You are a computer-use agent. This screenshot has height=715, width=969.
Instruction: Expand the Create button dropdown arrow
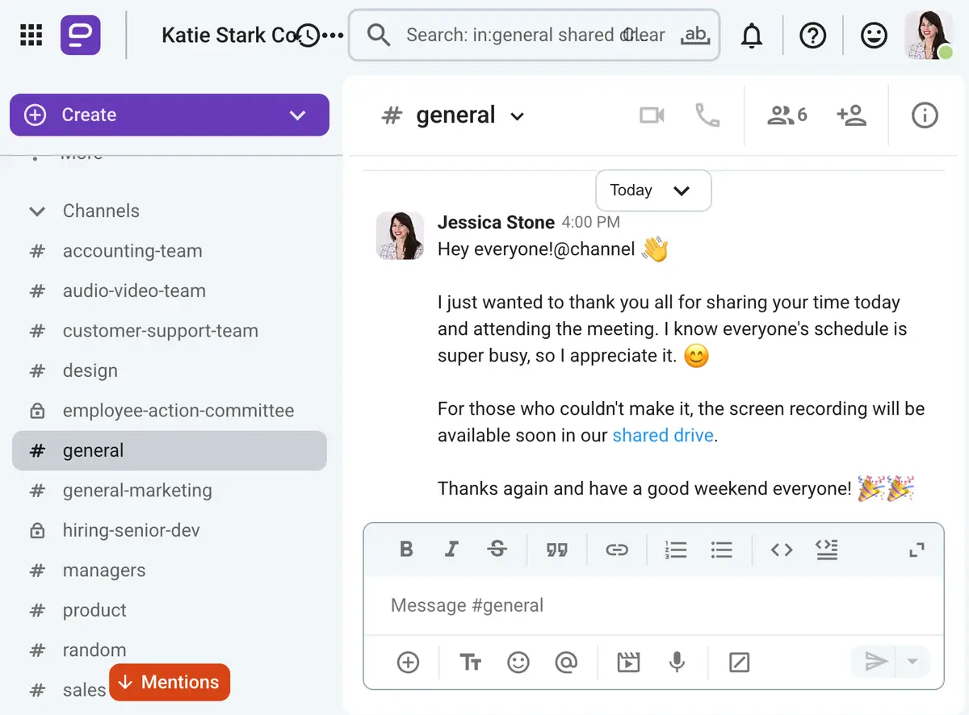[x=297, y=115]
